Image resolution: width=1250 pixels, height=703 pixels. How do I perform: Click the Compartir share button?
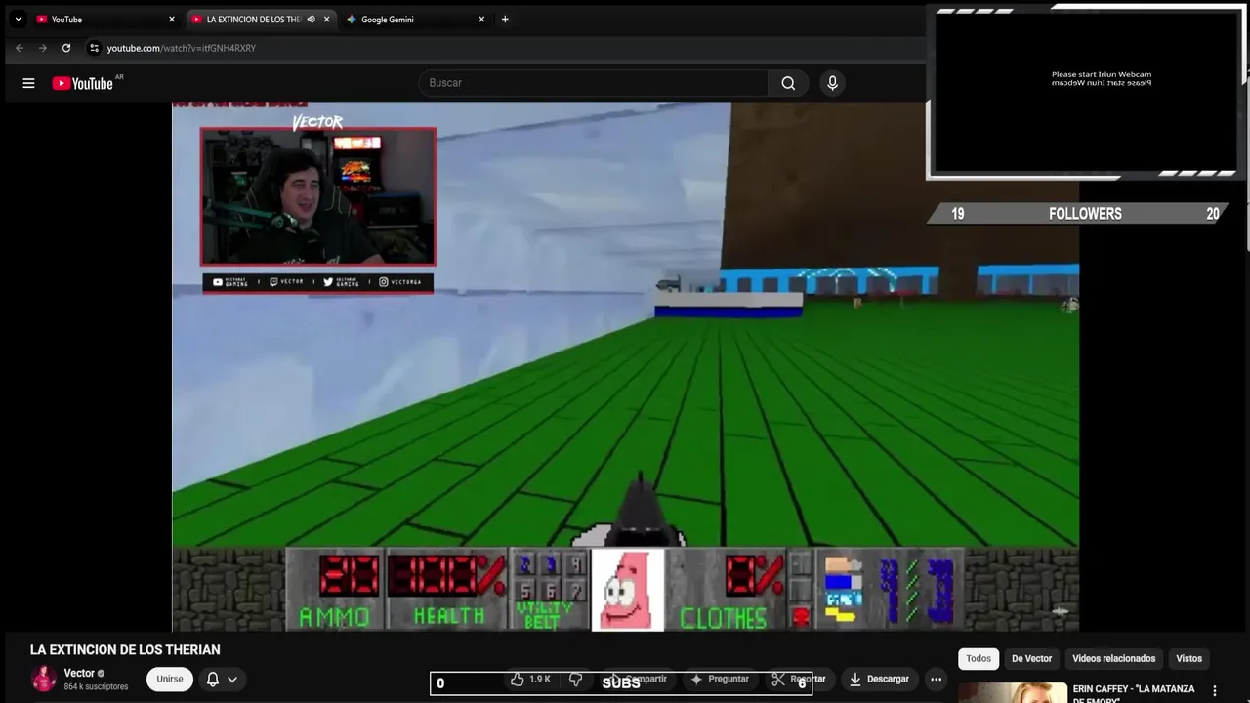[x=639, y=679]
